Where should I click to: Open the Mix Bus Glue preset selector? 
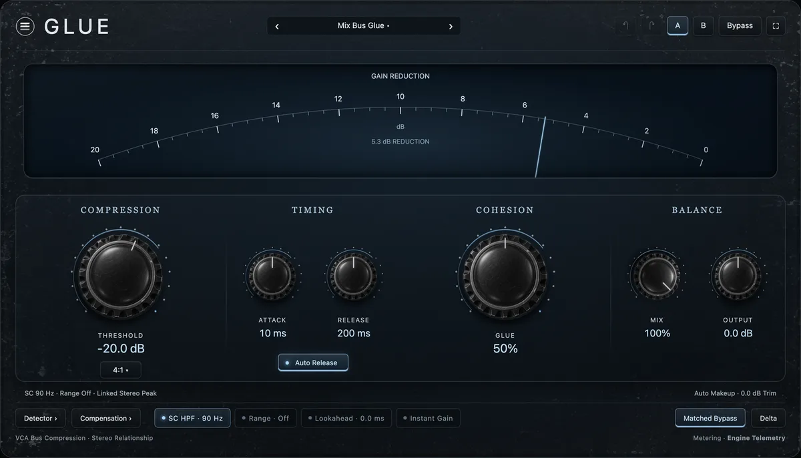[x=364, y=26]
